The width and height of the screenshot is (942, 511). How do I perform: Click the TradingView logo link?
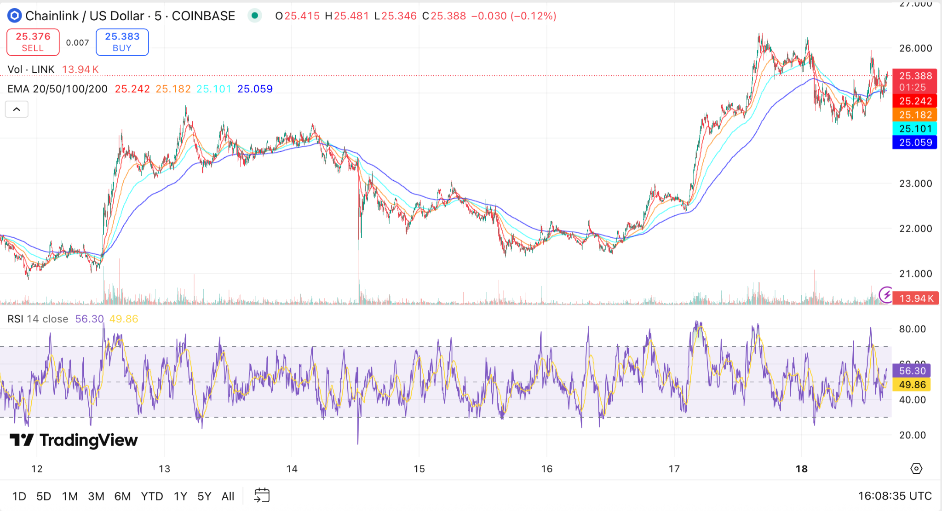[74, 440]
